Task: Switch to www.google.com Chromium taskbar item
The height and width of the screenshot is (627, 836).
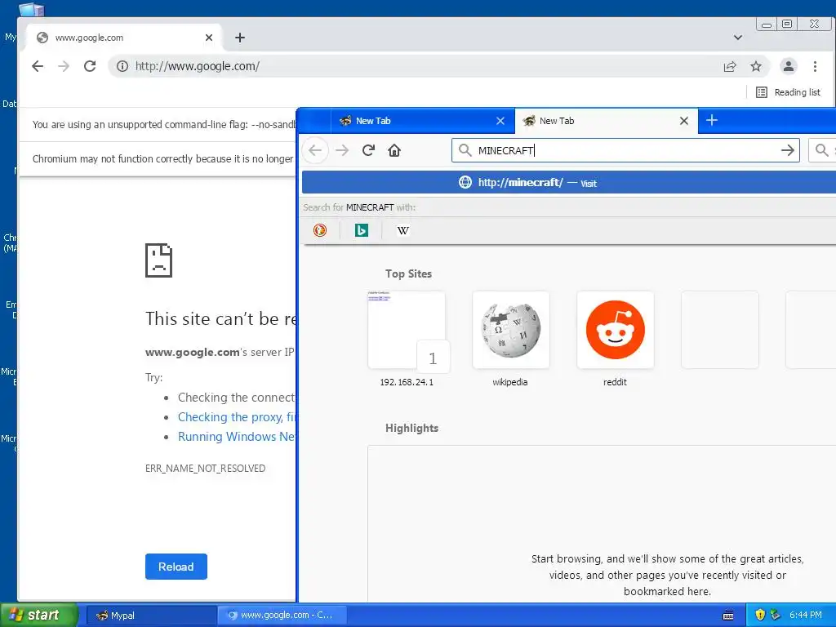Action: pyautogui.click(x=282, y=616)
